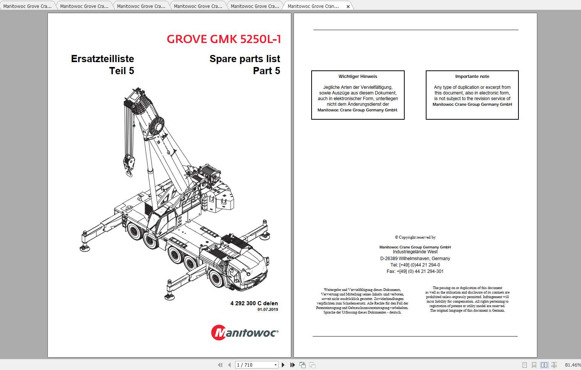The height and width of the screenshot is (370, 581).
Task: Click the Importante note box
Action: 472,95
